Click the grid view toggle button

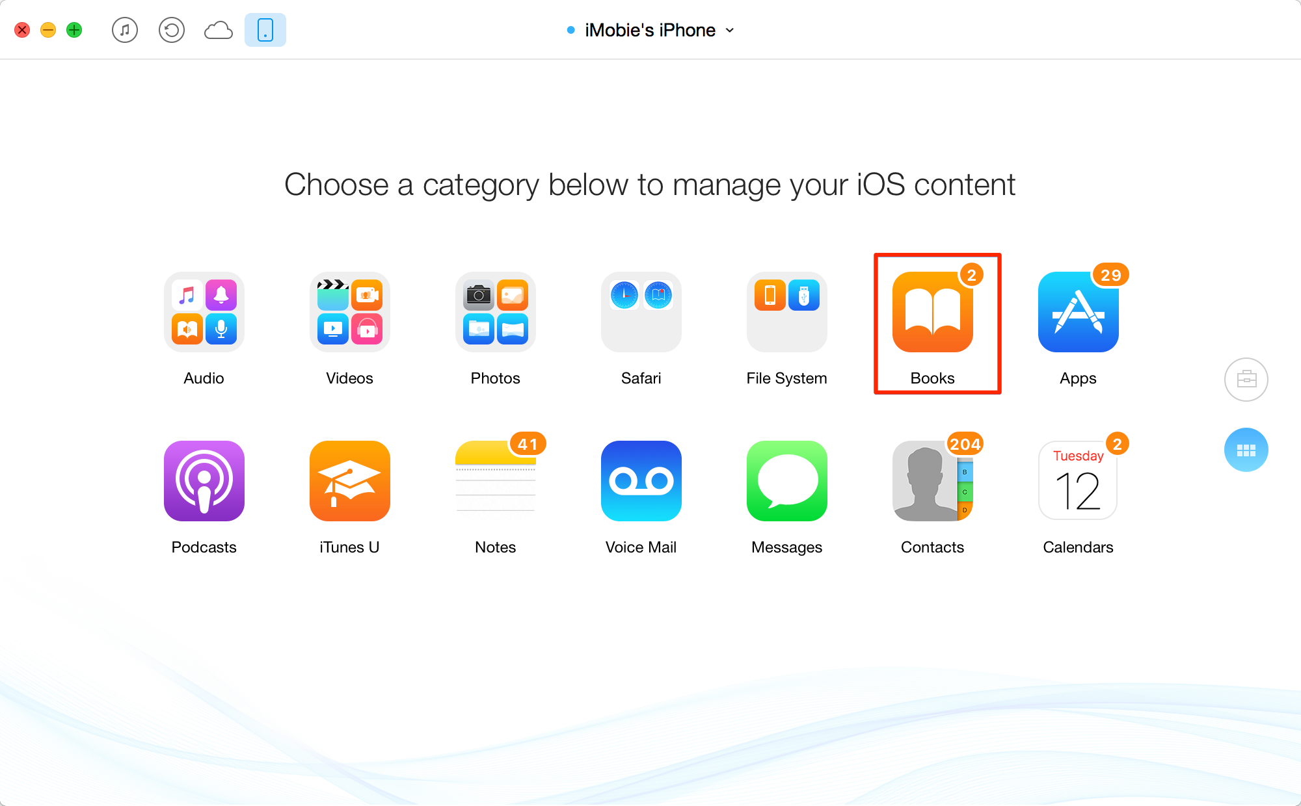point(1246,448)
